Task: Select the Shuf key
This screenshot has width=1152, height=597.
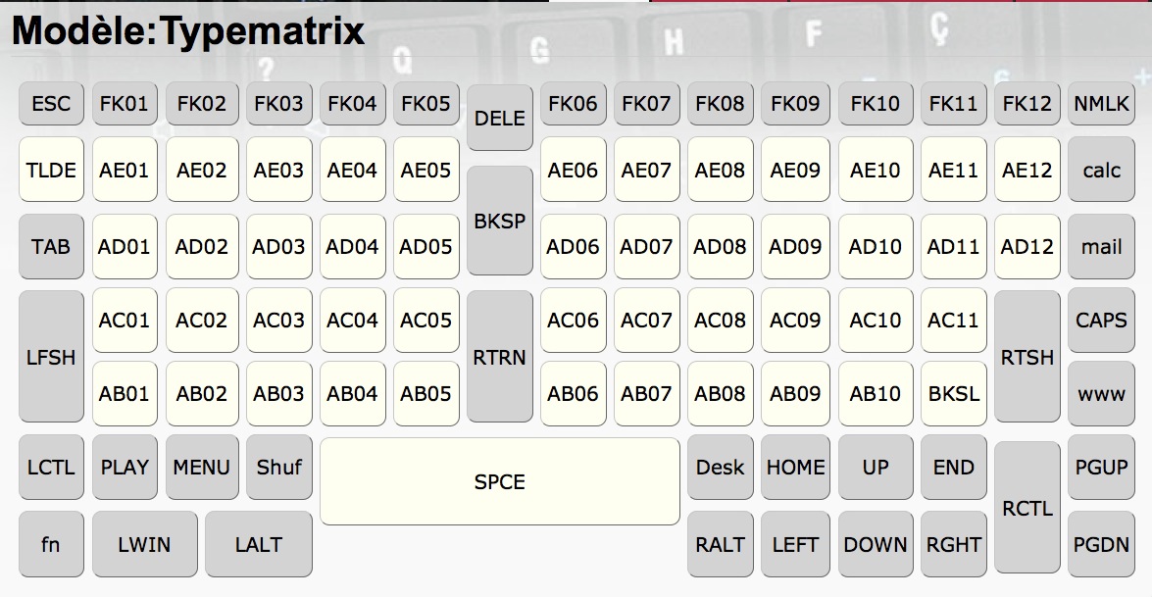Action: [x=279, y=467]
